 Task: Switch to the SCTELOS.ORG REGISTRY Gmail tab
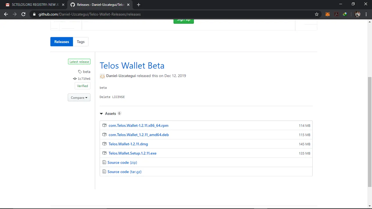[x=35, y=5]
